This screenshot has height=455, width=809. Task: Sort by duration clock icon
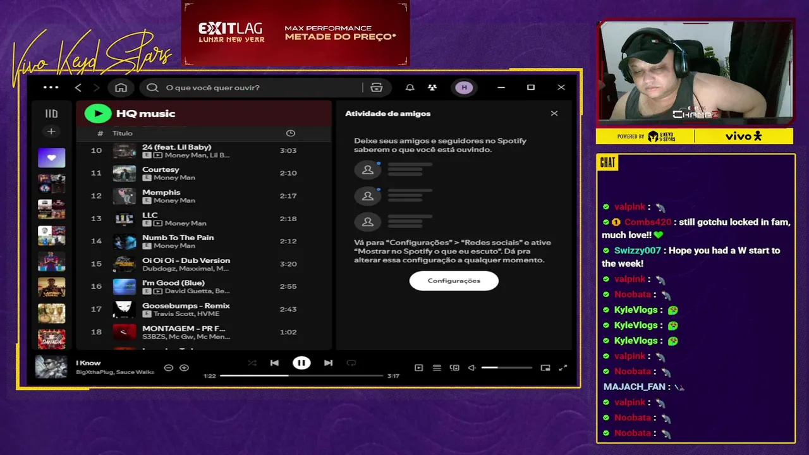click(291, 133)
